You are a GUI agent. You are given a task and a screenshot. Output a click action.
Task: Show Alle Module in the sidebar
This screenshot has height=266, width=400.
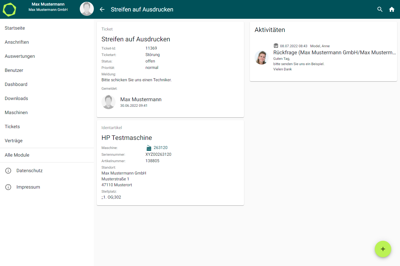coord(17,155)
